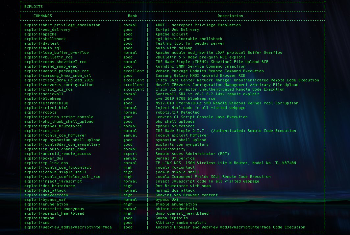Viewport: 350px width, 235px height.
Task: Select exploit/android_remote_access command
Action: (x=58, y=154)
